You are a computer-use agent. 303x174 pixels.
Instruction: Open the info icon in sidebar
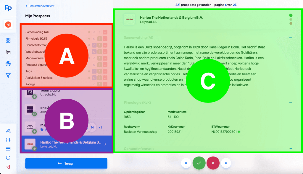click(8, 158)
